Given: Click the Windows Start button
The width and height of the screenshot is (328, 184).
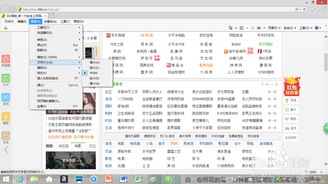Looking at the screenshot, I should (6, 179).
